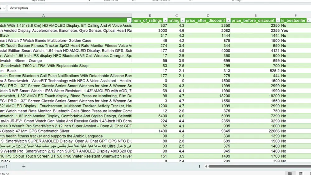Expand the name box dropdown arrow

[x=4, y=8]
